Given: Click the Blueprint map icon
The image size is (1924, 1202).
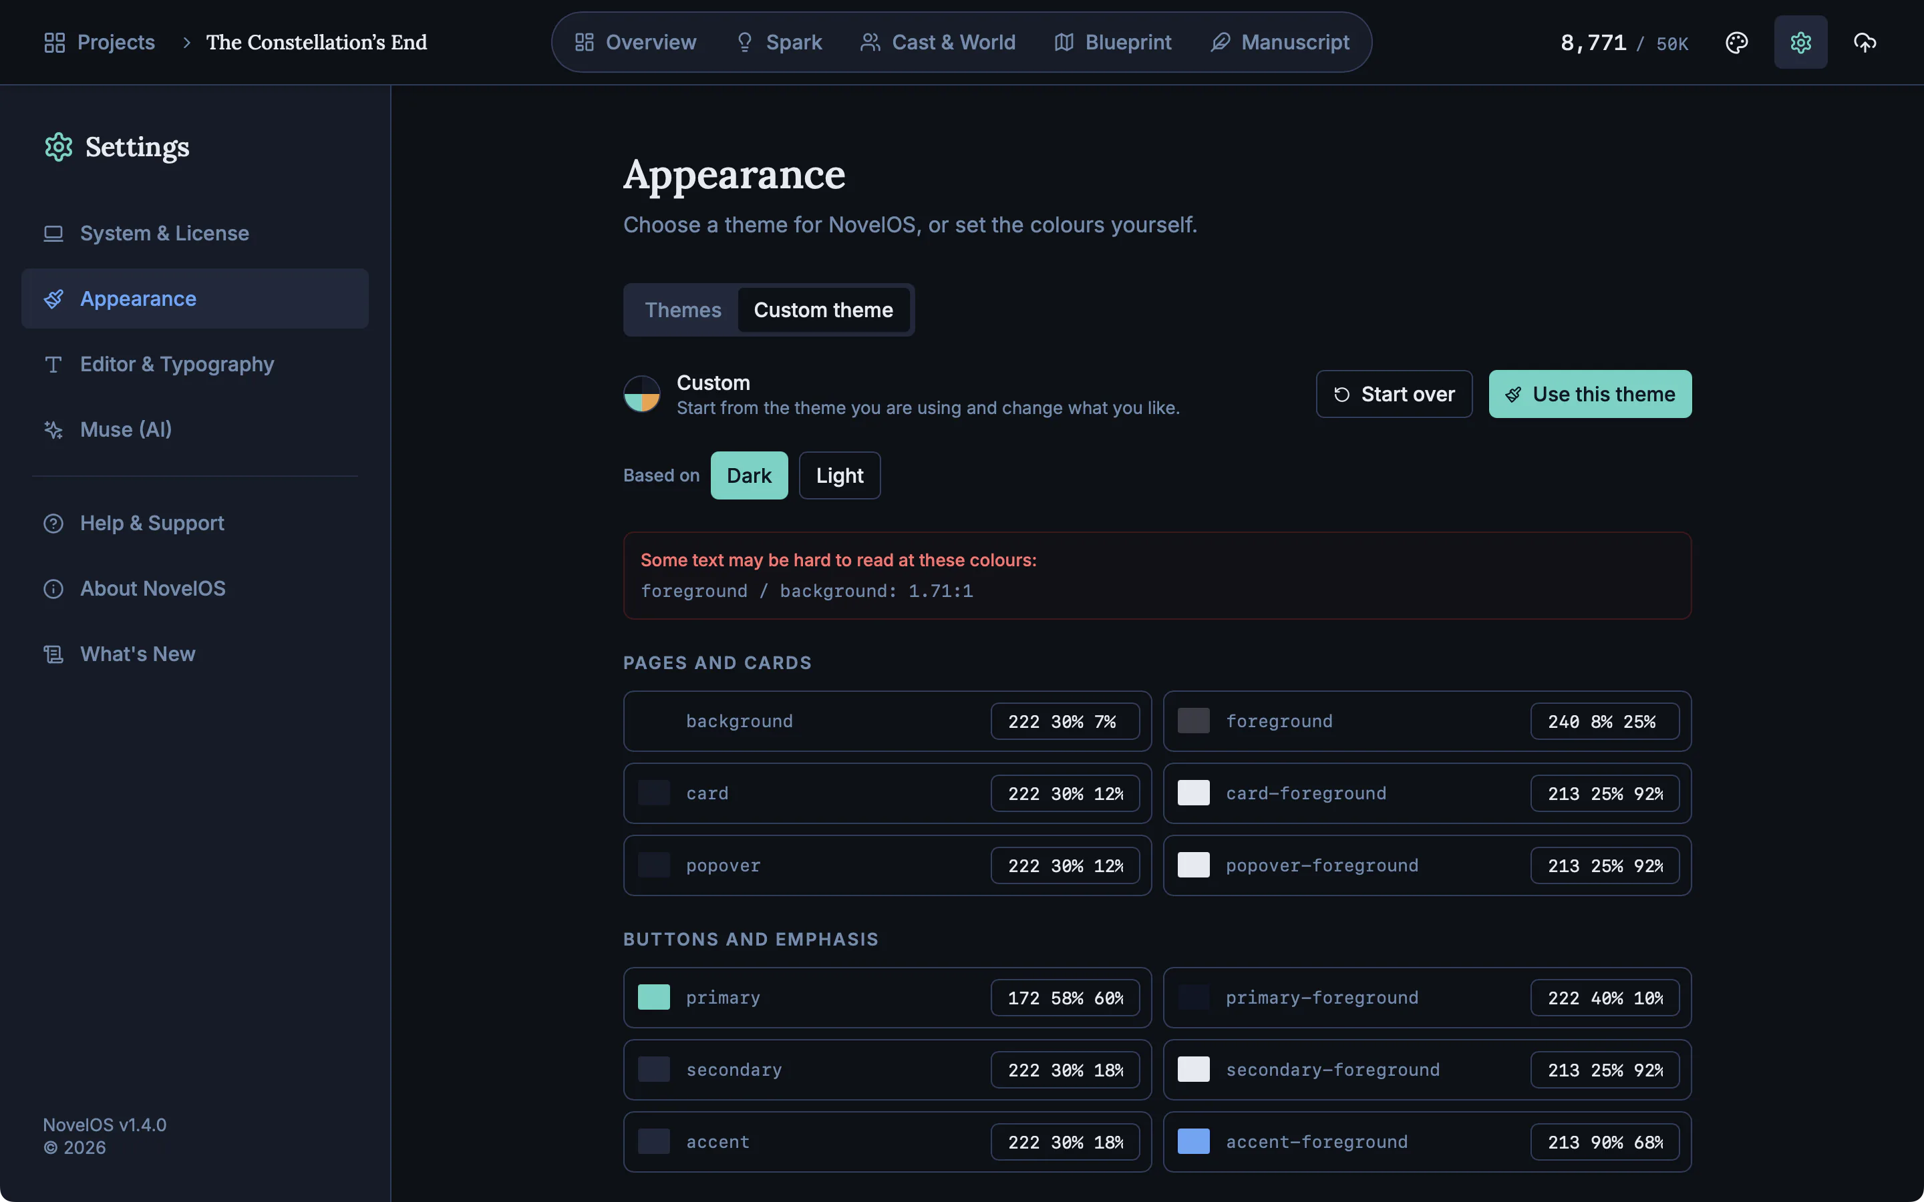Looking at the screenshot, I should click(1064, 42).
